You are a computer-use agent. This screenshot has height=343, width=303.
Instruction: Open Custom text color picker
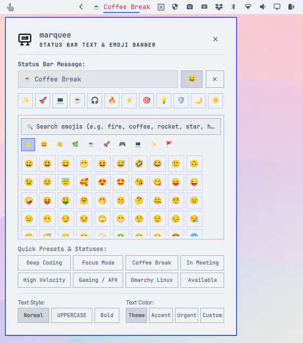point(212,315)
